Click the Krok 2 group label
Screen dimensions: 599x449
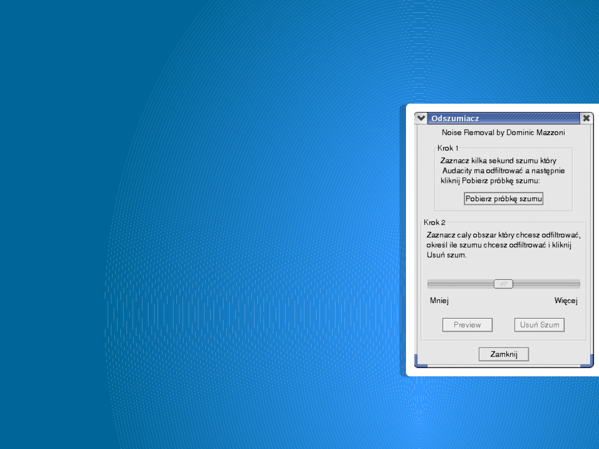[x=434, y=222]
